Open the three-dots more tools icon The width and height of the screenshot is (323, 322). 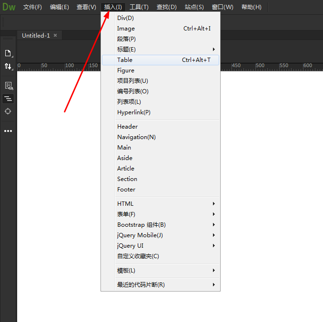[8, 131]
